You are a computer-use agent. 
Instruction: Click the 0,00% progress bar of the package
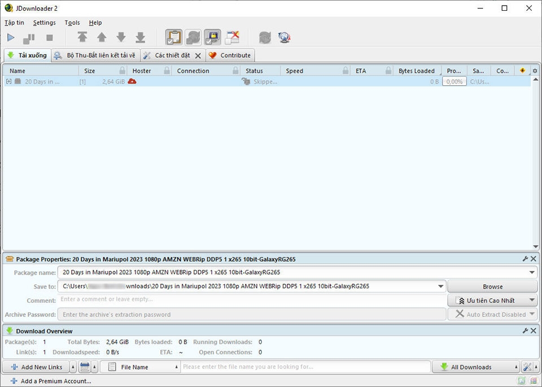pyautogui.click(x=454, y=81)
